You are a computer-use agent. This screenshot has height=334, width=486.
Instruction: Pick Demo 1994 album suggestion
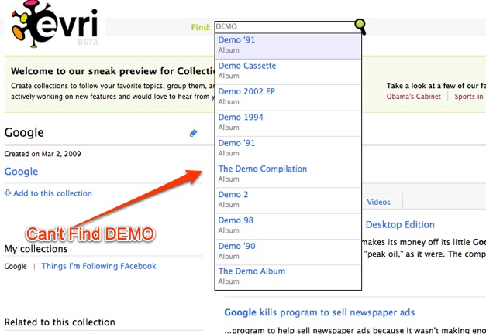coord(288,123)
